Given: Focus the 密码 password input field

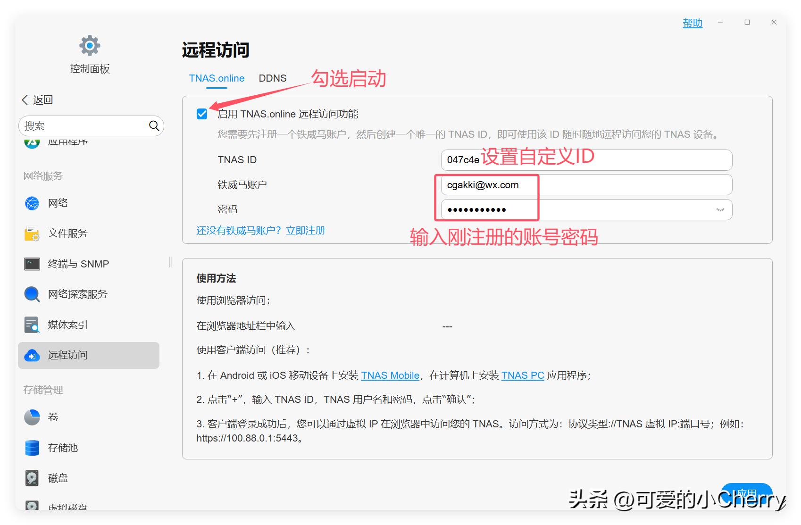Looking at the screenshot, I should (x=586, y=210).
